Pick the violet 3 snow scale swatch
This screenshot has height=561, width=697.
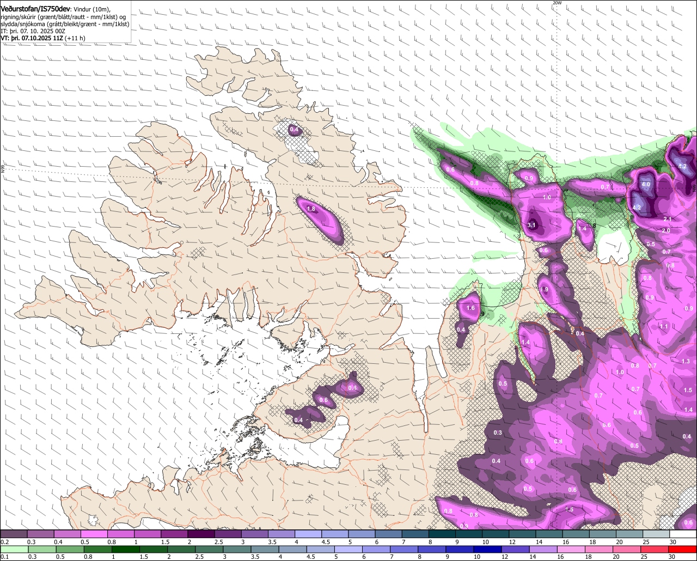pos(254,534)
